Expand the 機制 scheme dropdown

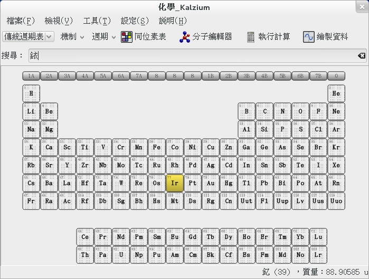(x=72, y=37)
